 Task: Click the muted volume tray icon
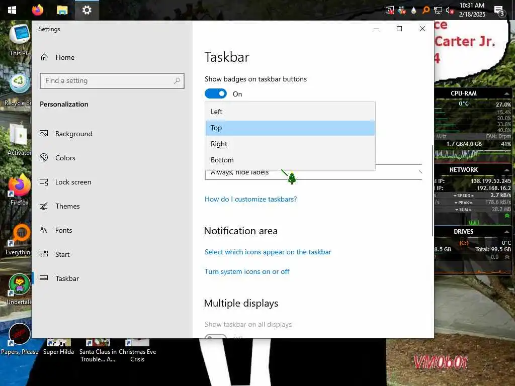pyautogui.click(x=450, y=10)
